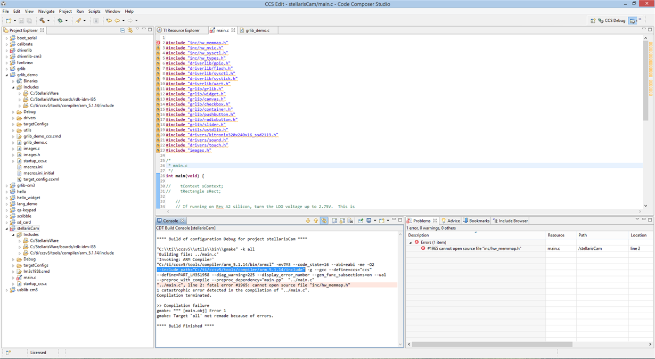Switch to the grlib_demo.c editor tab
Screen dimensions: 655x359
tap(257, 30)
